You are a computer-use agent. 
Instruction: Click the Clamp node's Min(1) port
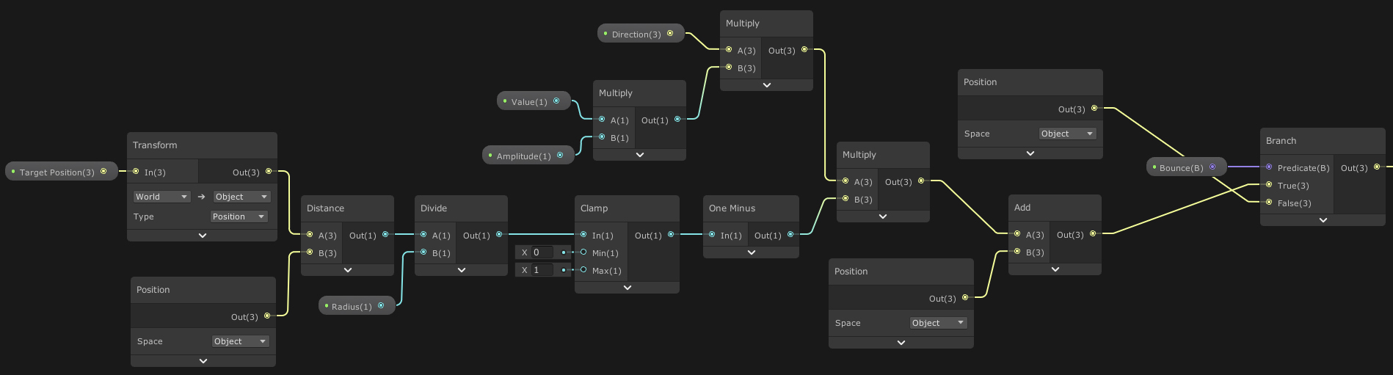click(583, 252)
